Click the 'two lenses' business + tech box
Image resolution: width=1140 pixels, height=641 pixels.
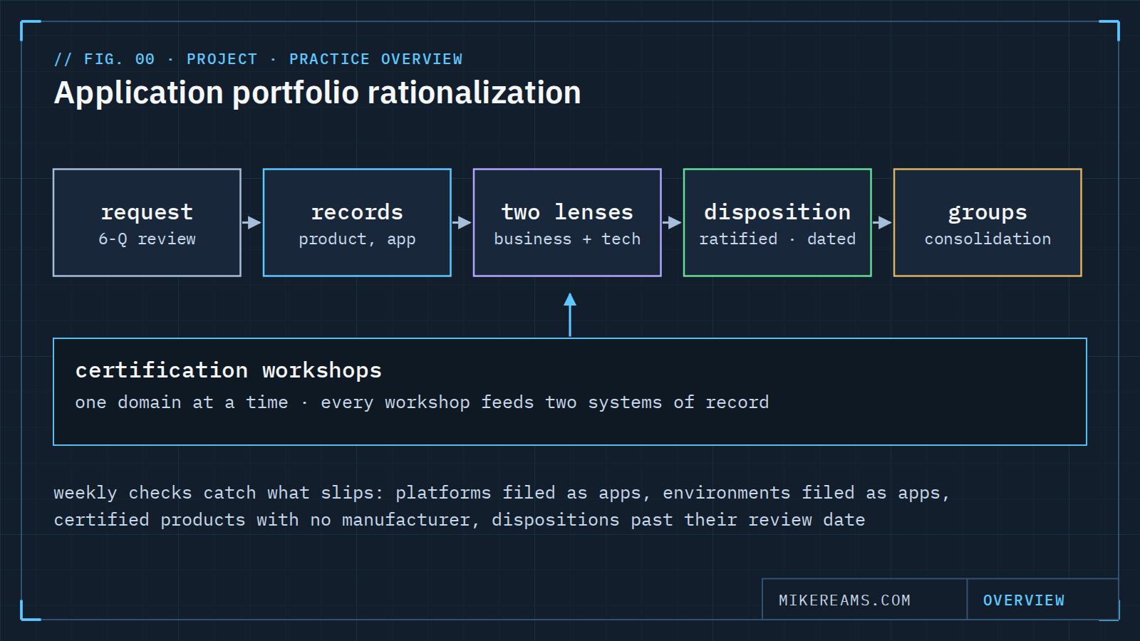(567, 222)
